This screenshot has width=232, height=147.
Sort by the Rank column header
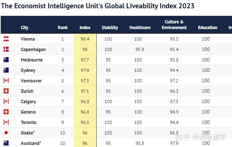click(62, 28)
